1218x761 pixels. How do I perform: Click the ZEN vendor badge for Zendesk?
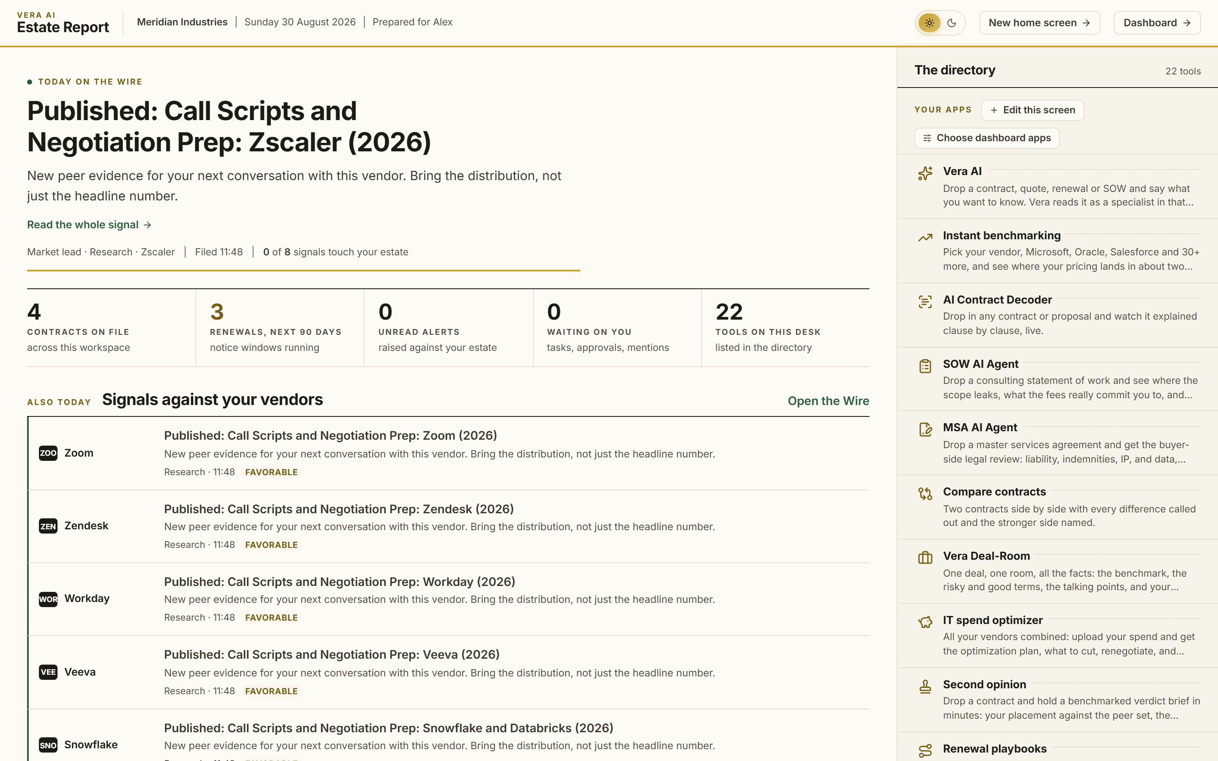[x=48, y=526]
